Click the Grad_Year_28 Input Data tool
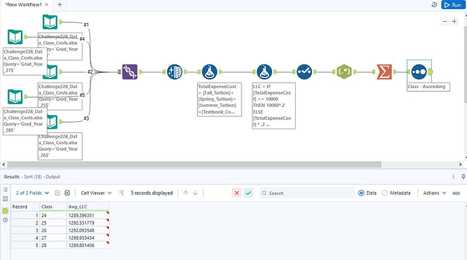The width and height of the screenshot is (467, 260). pyautogui.click(x=15, y=97)
